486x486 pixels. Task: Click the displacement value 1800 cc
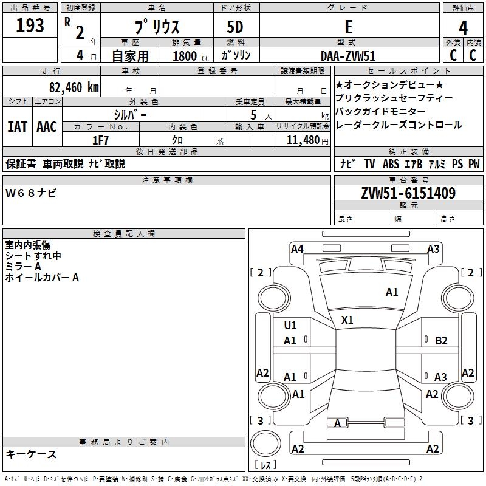tap(191, 56)
